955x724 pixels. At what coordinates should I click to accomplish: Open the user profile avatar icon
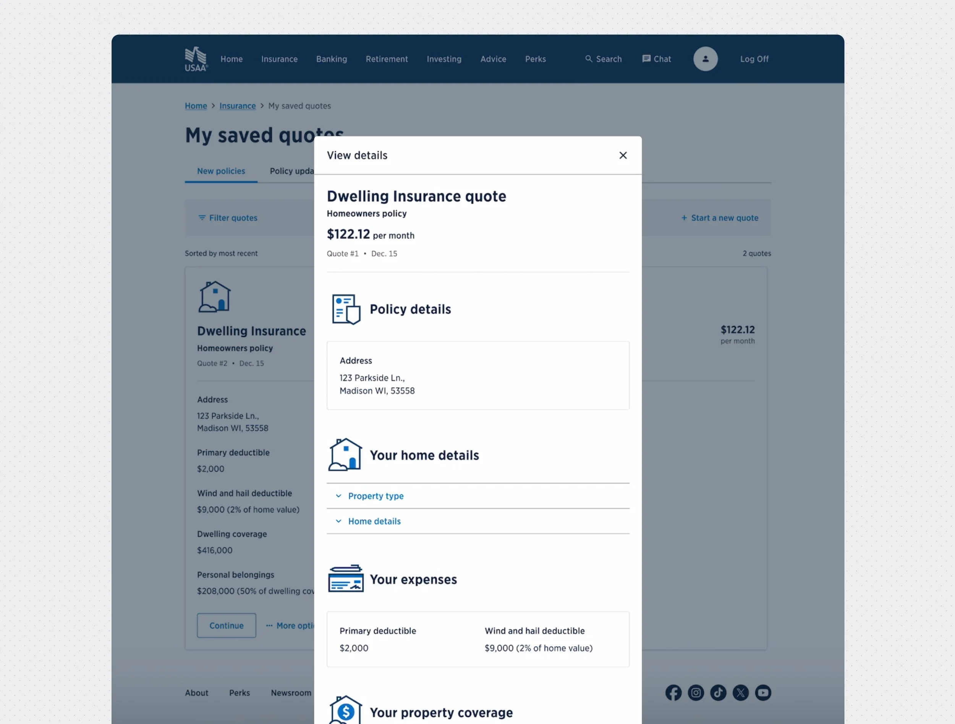(705, 59)
